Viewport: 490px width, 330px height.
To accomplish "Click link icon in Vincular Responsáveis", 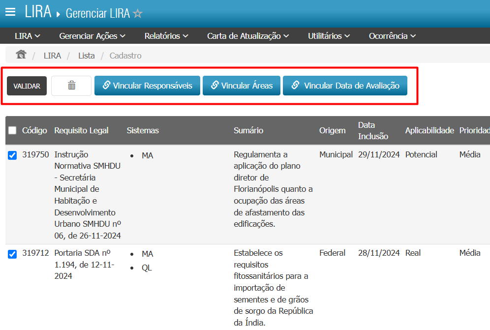I will (x=106, y=85).
